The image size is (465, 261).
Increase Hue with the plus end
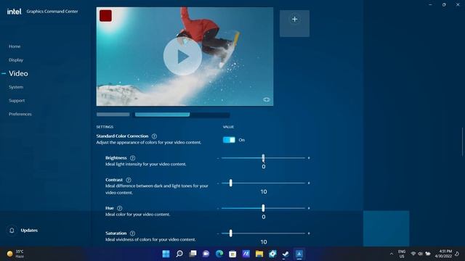pos(309,208)
